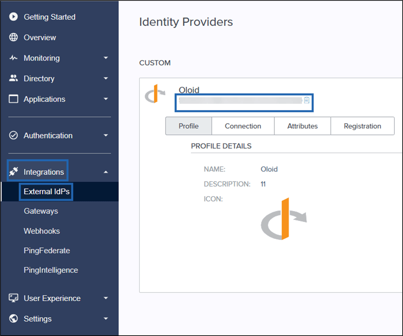Viewport: 403px width, 336px height.
Task: Expand the User Experience menu arrow
Action: tap(106, 298)
